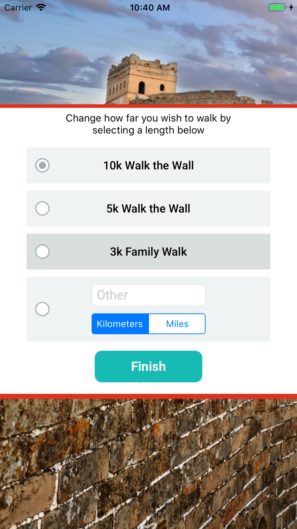Click the red divider bar below the header
297x529 pixels.
tap(148, 104)
